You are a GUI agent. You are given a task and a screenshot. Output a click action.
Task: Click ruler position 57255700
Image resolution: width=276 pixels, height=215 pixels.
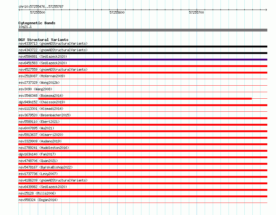click(196, 12)
